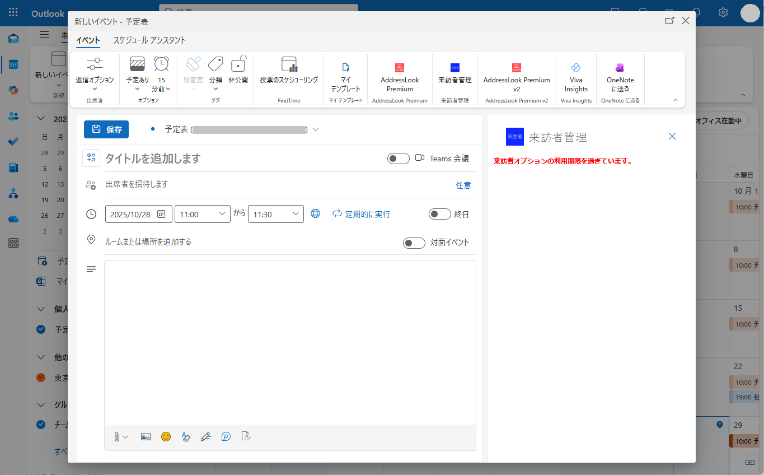Open Calendar from the left rail
The image size is (764, 475).
[x=13, y=64]
